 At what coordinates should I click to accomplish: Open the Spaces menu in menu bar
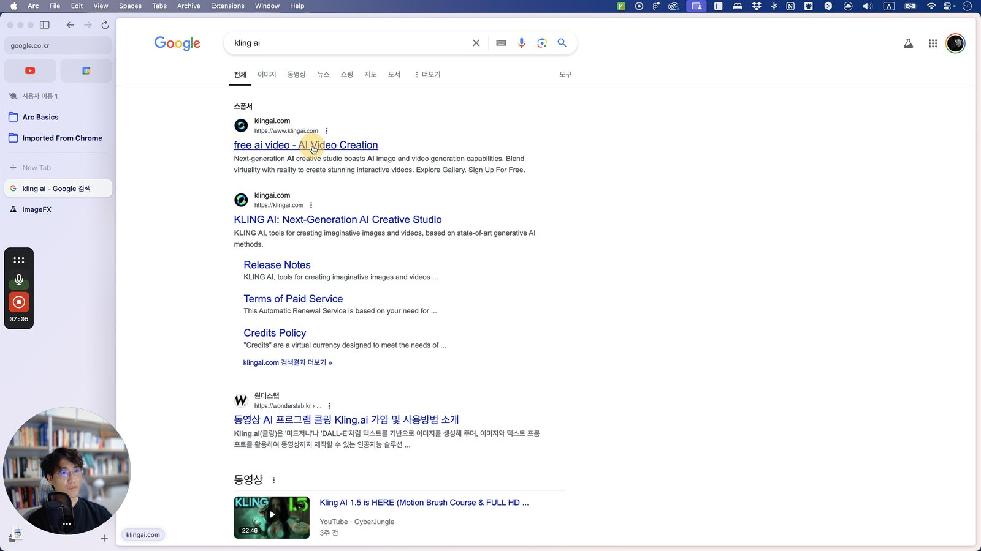point(130,6)
